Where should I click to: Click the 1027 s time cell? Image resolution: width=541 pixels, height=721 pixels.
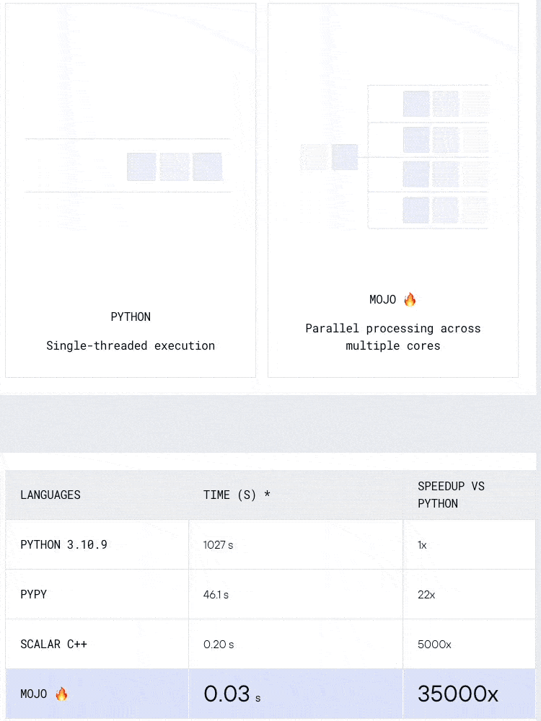click(219, 545)
